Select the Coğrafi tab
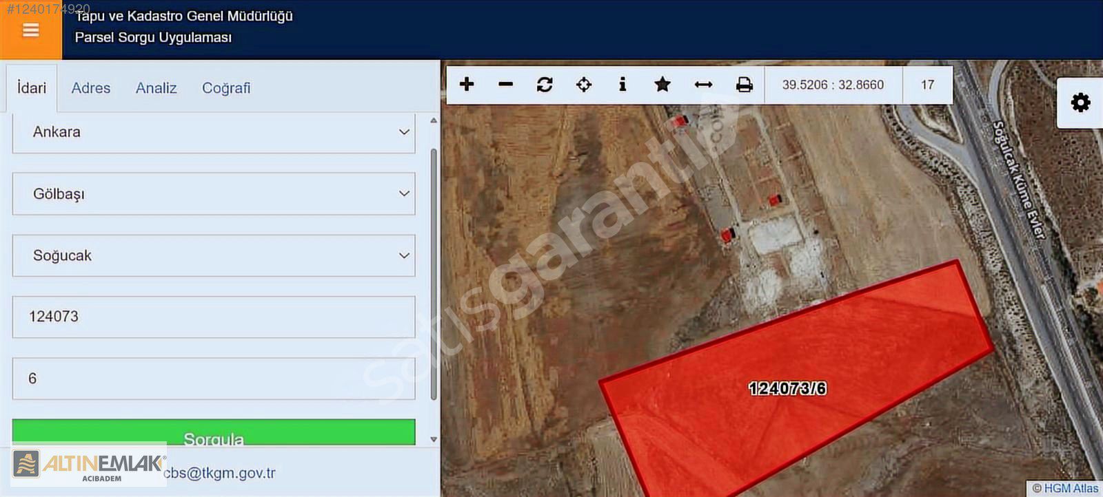Viewport: 1103px width, 497px height. pos(226,88)
